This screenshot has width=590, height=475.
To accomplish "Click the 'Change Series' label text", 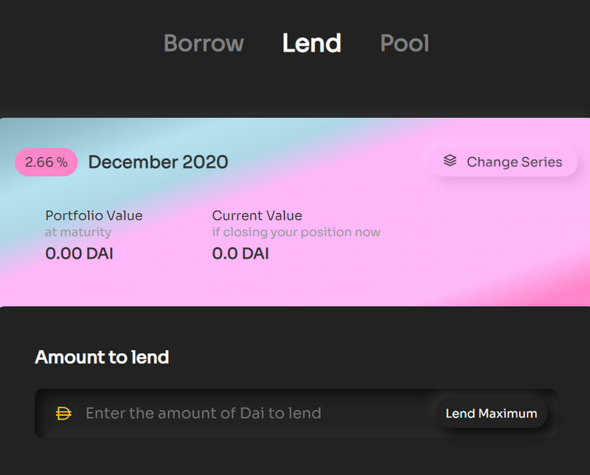I will point(514,162).
